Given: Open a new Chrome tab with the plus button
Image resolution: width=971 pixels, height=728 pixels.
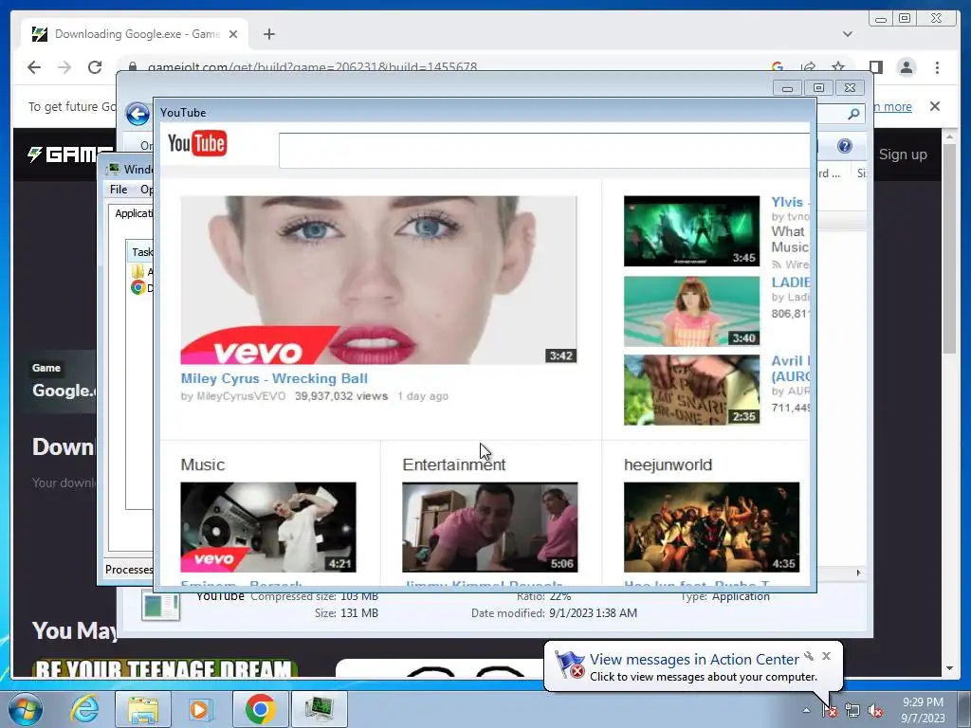Looking at the screenshot, I should click(x=268, y=34).
